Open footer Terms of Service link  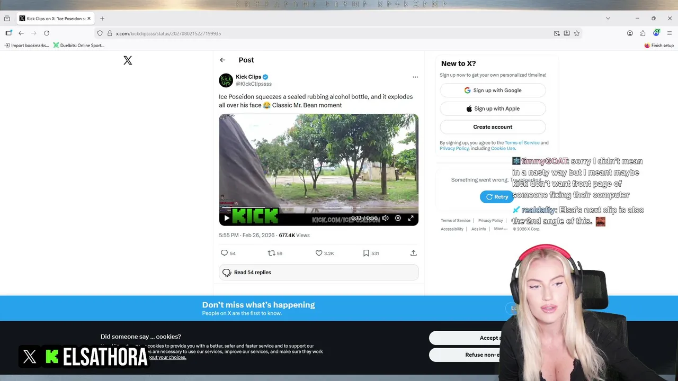coord(456,221)
